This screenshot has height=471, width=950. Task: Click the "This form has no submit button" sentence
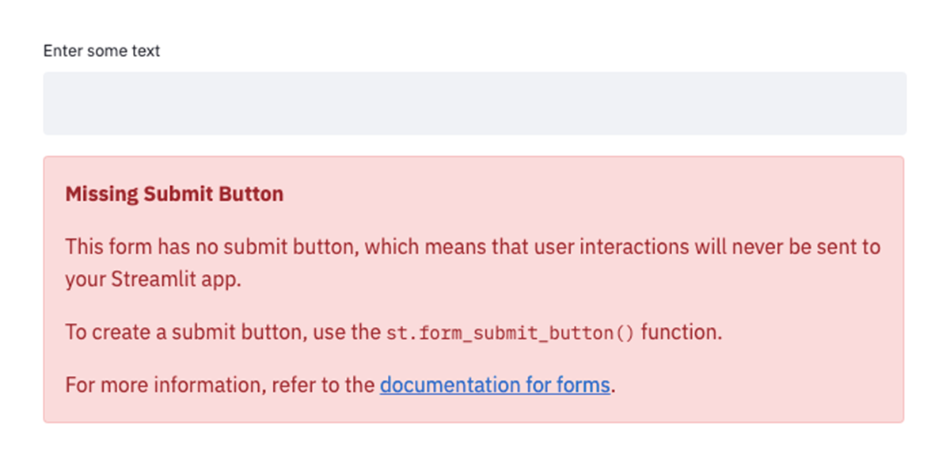[212, 246]
